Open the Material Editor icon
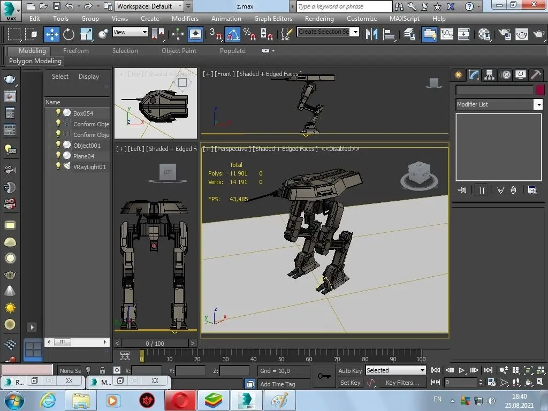Screen dimensions: 548x411 [485, 34]
